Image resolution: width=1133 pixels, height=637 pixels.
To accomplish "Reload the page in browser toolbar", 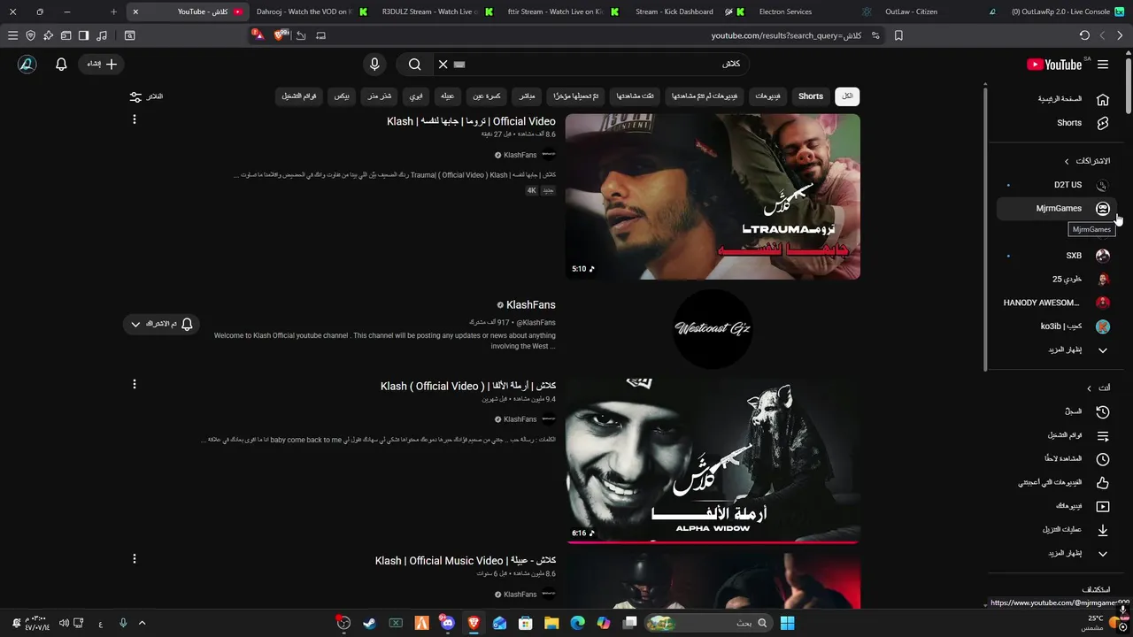I will [x=1084, y=35].
